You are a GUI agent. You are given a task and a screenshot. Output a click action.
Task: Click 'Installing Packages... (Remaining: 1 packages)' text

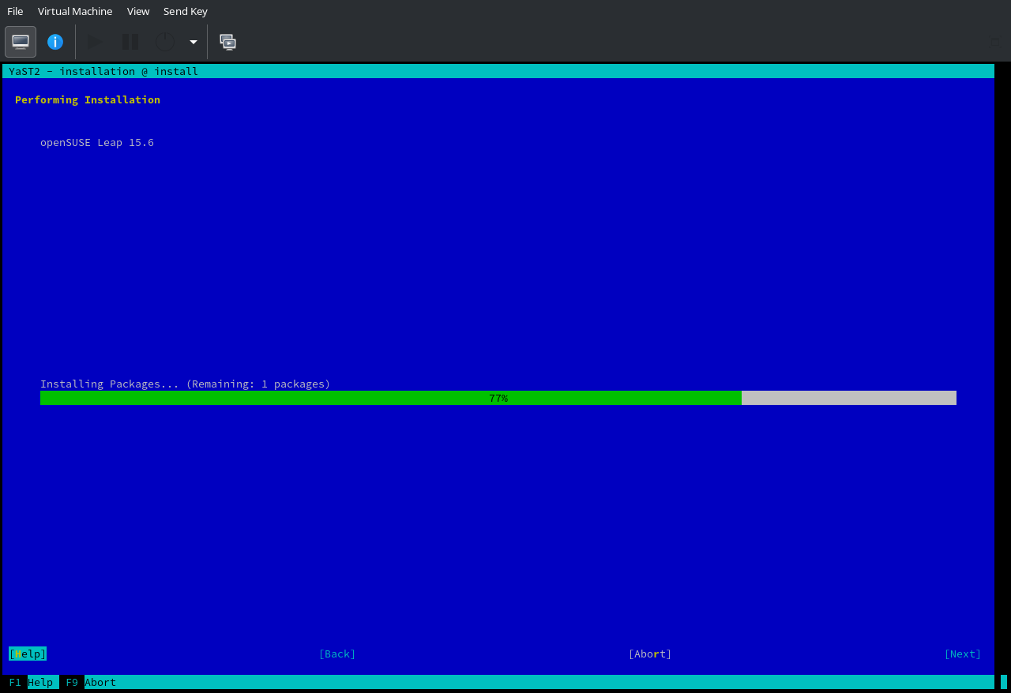coord(186,384)
